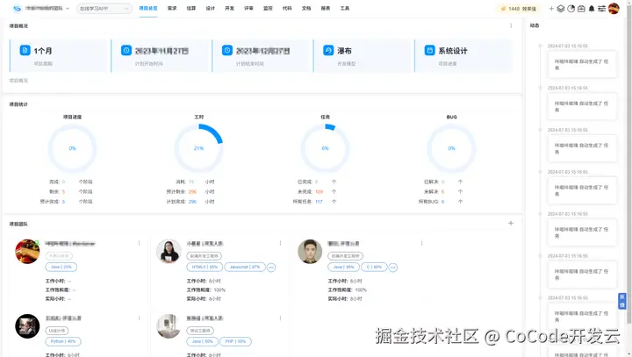Open the 评审 tab

point(248,8)
